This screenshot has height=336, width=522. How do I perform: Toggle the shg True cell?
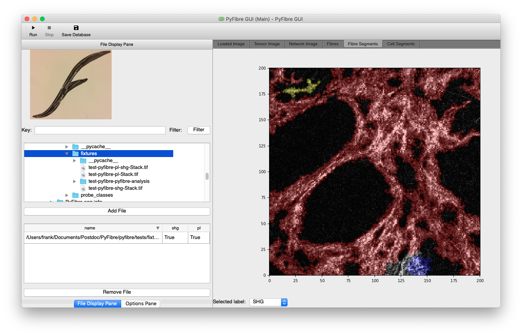pos(175,237)
